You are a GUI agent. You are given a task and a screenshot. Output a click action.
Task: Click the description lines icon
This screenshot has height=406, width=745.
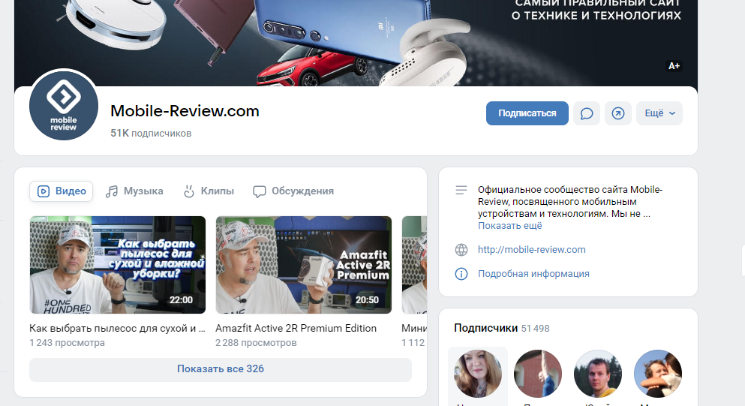click(461, 190)
